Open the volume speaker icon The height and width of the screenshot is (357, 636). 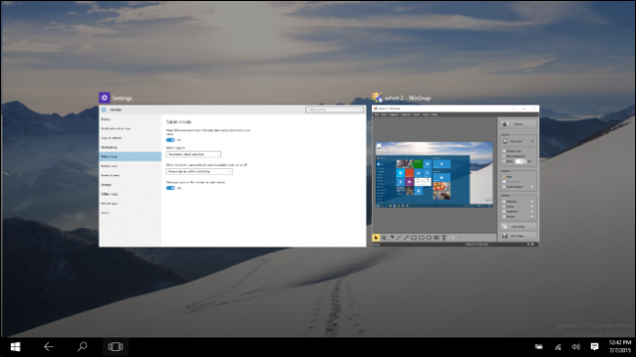(x=576, y=347)
